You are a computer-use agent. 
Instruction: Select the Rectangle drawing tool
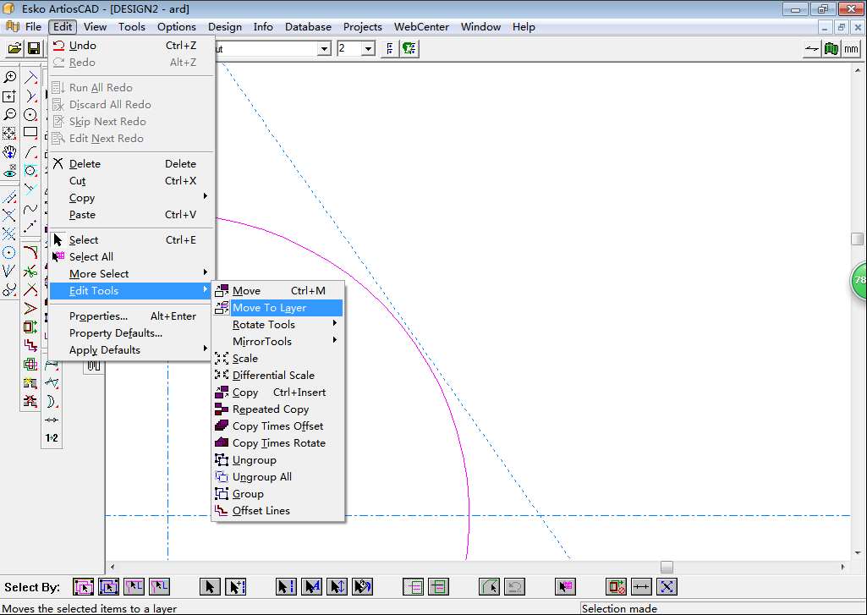pos(30,133)
